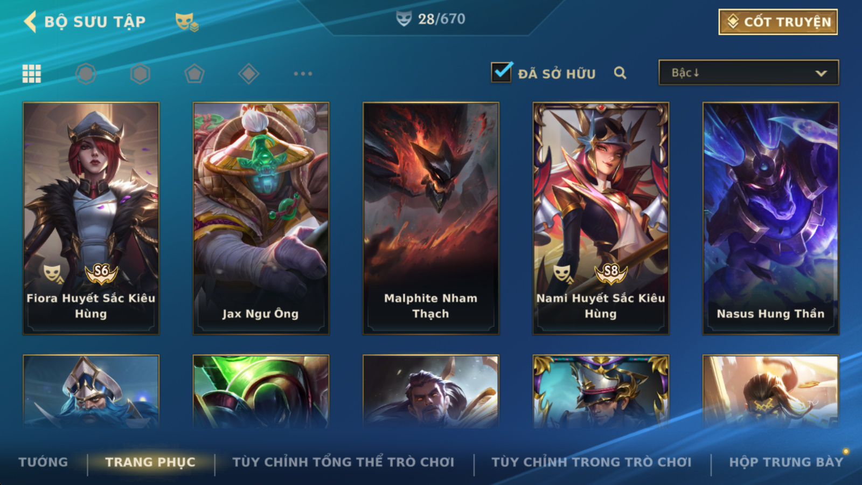View the Nasus Hung Thần skin card

tap(771, 218)
